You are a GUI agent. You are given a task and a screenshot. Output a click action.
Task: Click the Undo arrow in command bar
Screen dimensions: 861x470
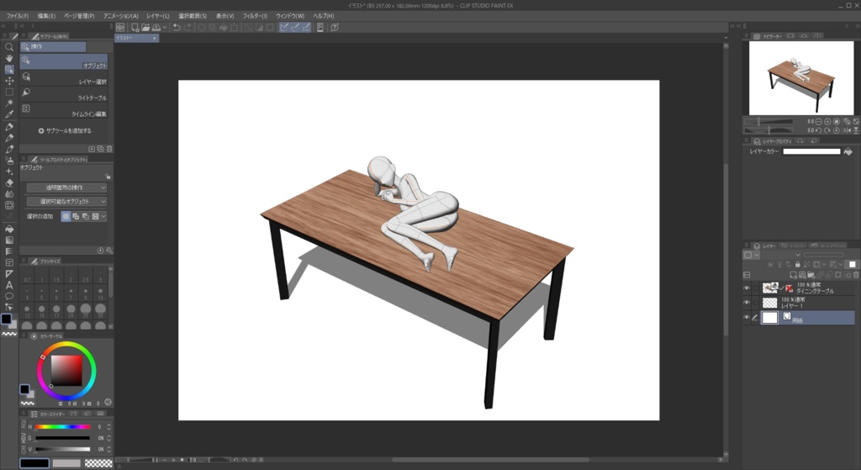[177, 27]
